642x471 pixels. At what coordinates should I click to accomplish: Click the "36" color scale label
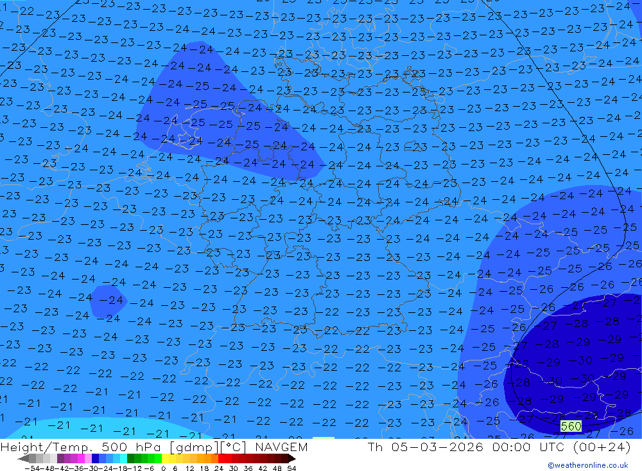(248, 468)
